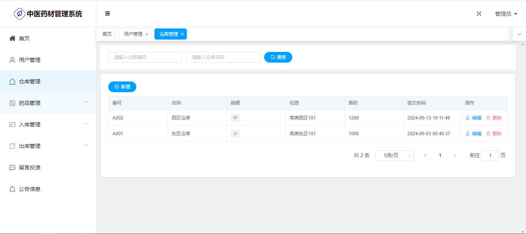Viewport: 526px width, 234px height.
Task: Expand the 药品管理 submenu
Action: click(x=86, y=102)
